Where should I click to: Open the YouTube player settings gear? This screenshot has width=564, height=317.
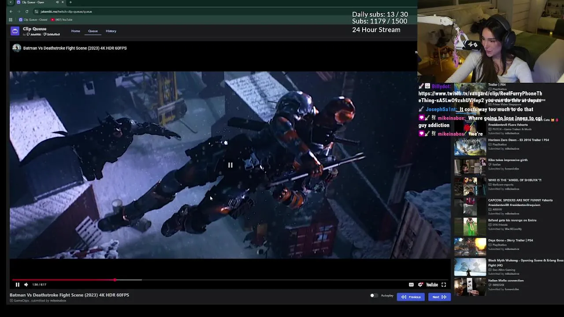[x=420, y=284]
